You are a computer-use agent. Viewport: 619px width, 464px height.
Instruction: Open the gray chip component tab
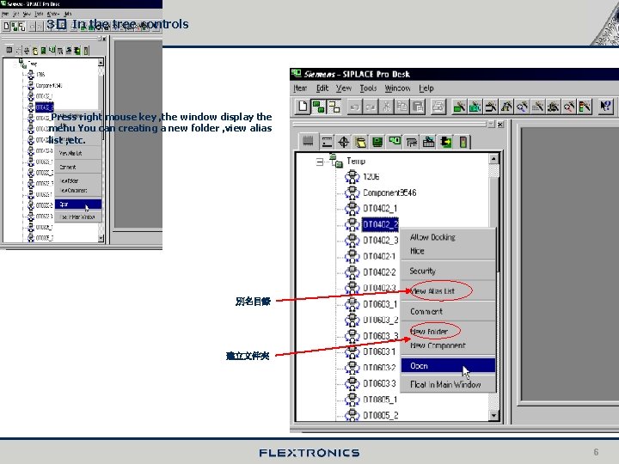308,142
